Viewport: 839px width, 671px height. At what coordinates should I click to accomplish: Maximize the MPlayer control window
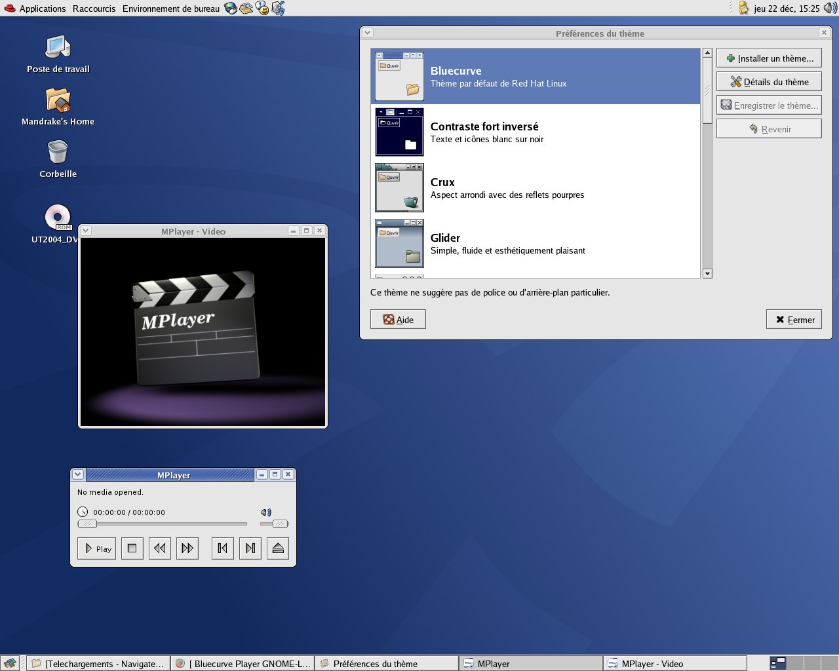coord(275,474)
